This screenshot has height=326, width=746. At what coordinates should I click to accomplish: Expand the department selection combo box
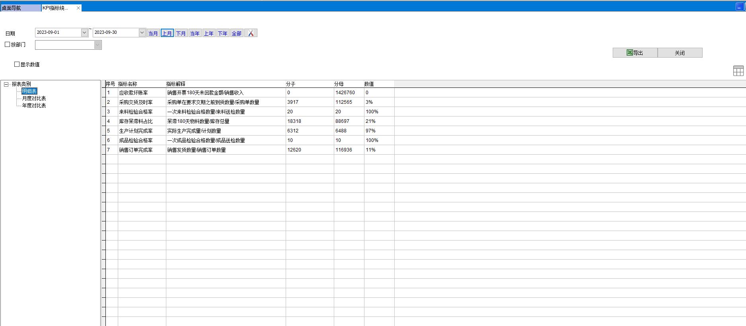pyautogui.click(x=97, y=45)
